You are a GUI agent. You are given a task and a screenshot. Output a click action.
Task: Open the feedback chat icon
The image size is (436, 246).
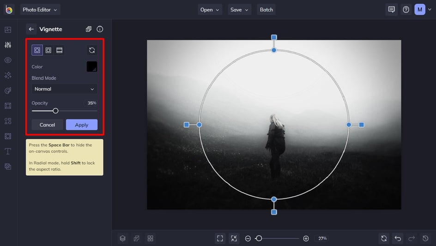(x=392, y=9)
